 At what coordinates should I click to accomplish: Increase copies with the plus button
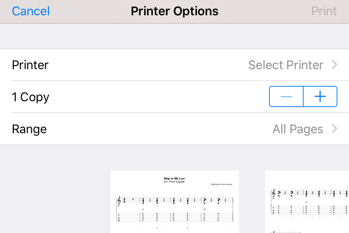320,96
